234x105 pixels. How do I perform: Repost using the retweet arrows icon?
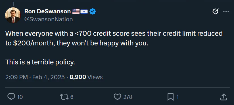click(x=64, y=97)
